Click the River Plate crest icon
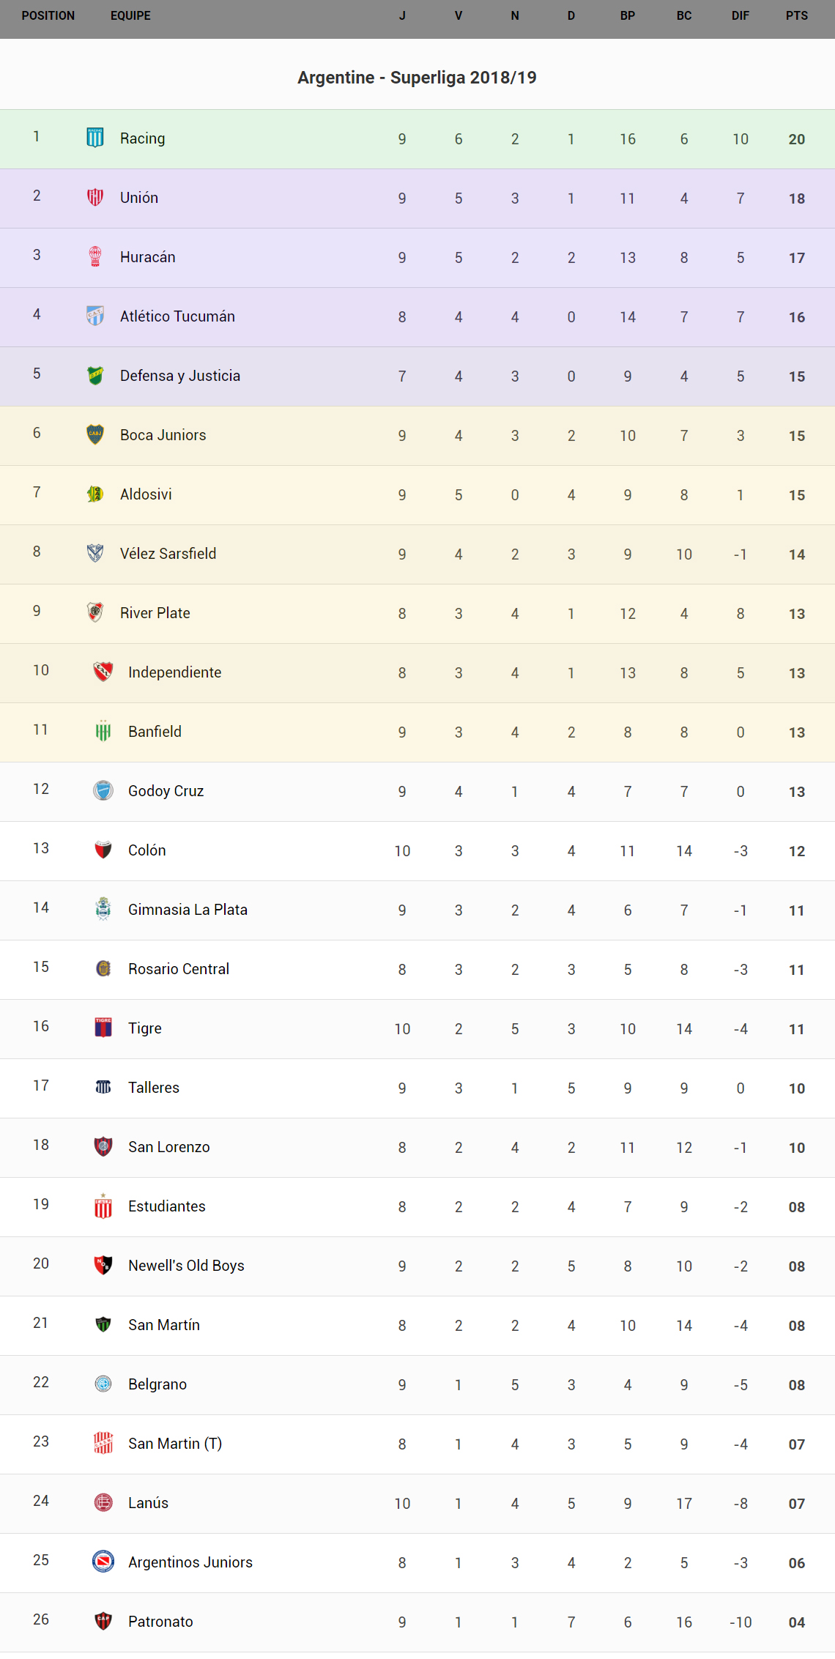Screen dimensions: 835x1659 95,612
